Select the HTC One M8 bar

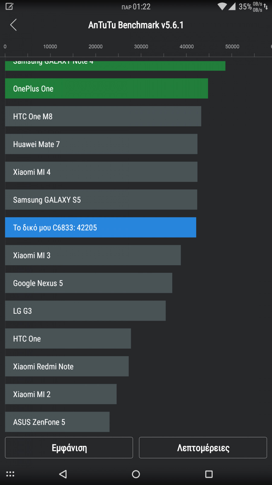103,116
